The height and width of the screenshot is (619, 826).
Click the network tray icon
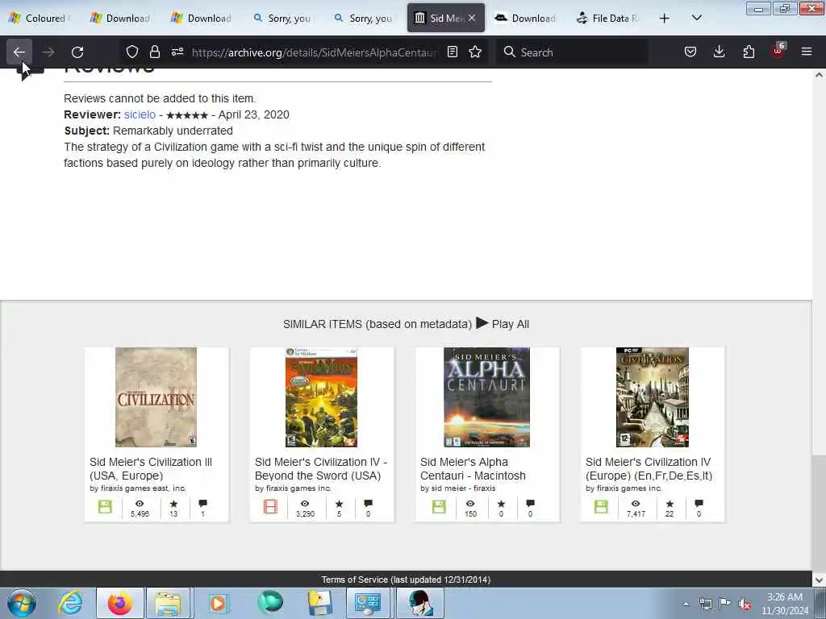click(705, 604)
